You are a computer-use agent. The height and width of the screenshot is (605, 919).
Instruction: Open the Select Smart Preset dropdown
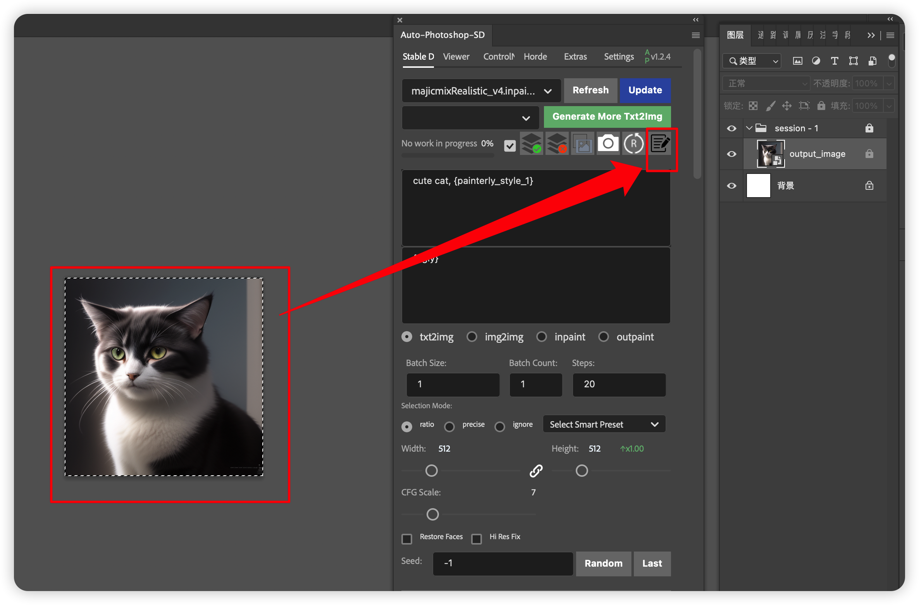tap(604, 424)
